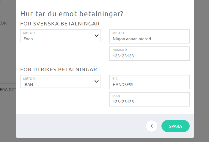The height and width of the screenshot is (142, 209).
Task: Click the BIC label above HANDSESS
Action: (x=115, y=79)
